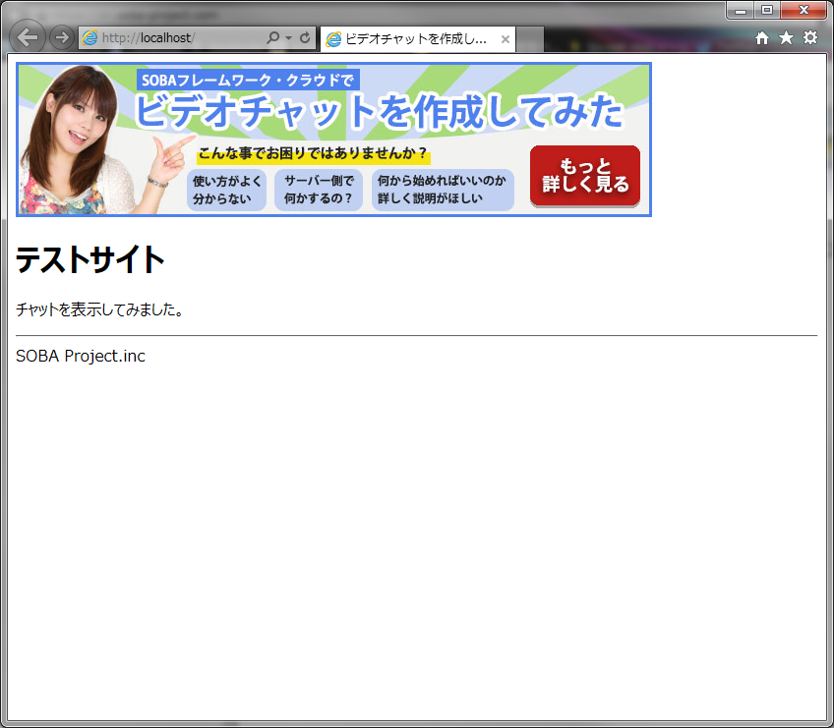834x728 pixels.
Task: Minimize the browser window
Action: (741, 10)
